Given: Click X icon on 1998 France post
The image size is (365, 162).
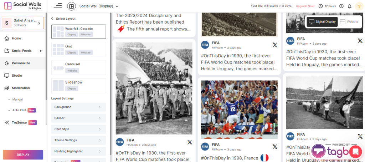Looking at the screenshot, I should [x=275, y=147].
